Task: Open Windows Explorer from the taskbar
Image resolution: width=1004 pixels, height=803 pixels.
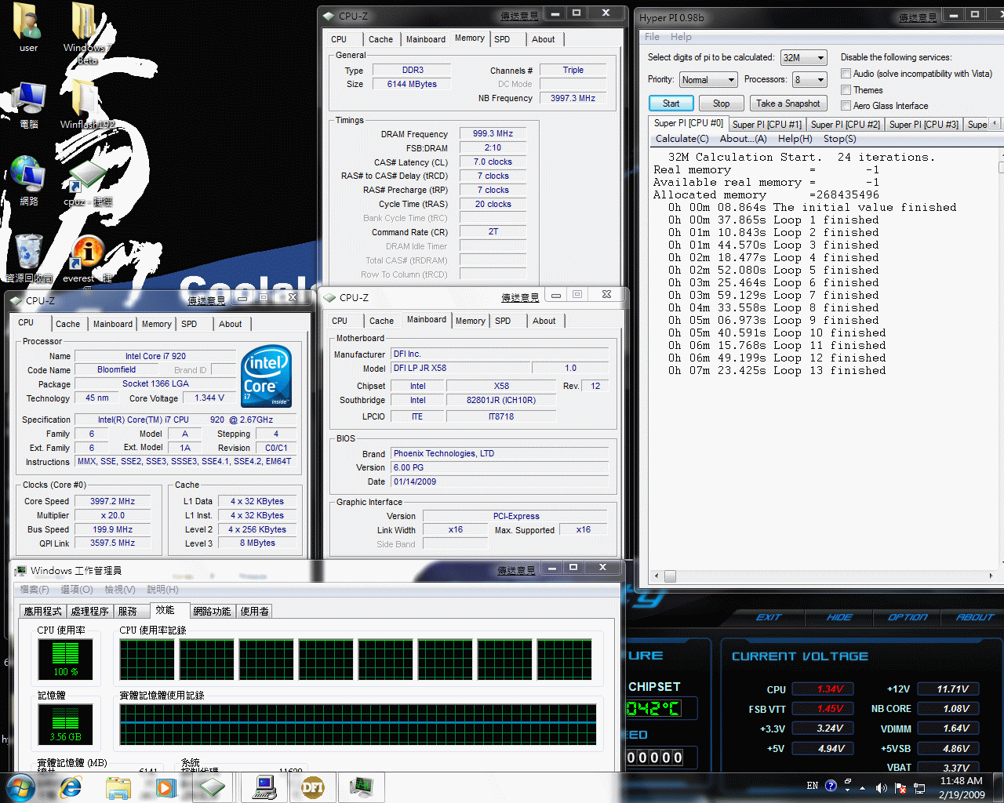Action: coord(118,787)
